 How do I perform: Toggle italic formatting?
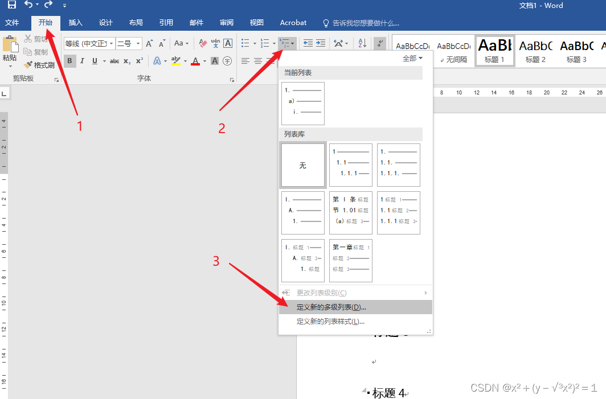coord(82,61)
